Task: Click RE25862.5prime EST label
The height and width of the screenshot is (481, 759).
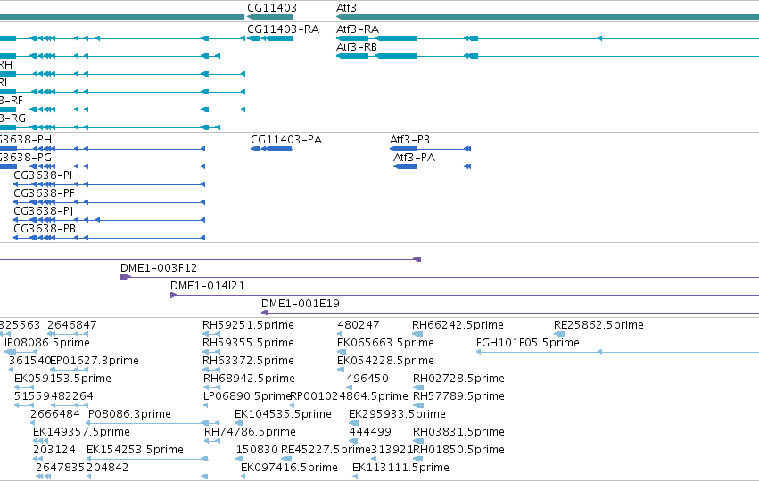Action: point(598,325)
